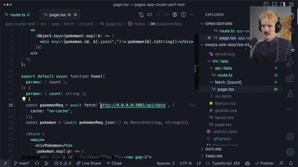Click the graph icon next to sync

tap(47, 163)
